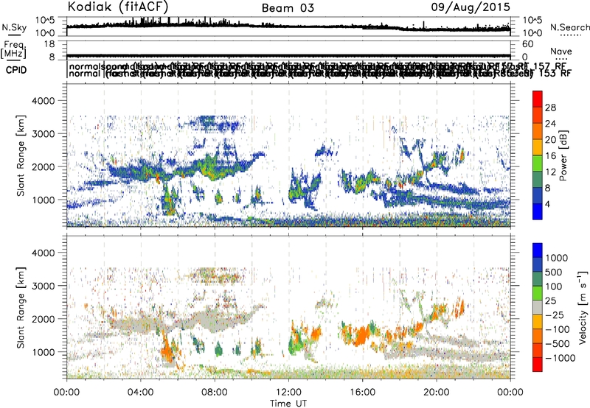Click the "1000" range tick of velocity panel
Viewport: 590px width, 408px height.
[x=43, y=352]
